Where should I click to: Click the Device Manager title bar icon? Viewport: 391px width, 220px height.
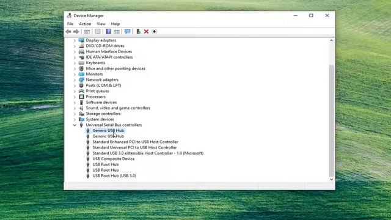(69, 15)
